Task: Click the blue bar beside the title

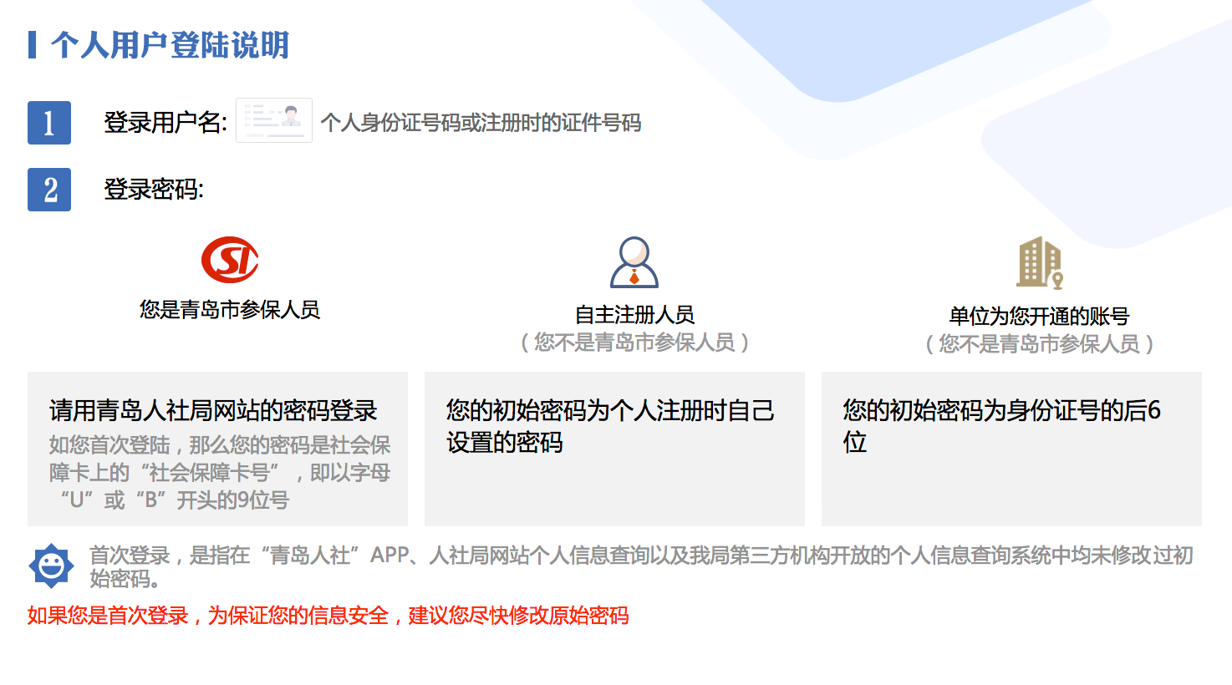Action: pyautogui.click(x=32, y=45)
